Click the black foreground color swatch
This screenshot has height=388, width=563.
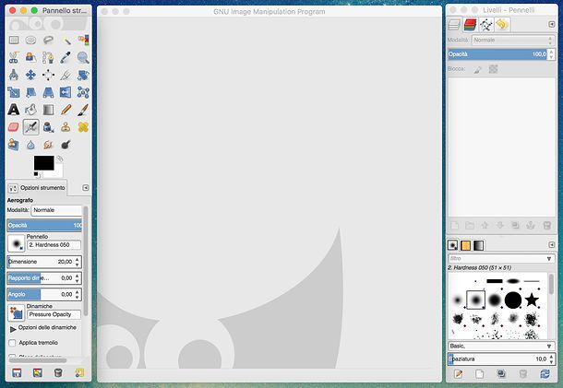43,163
